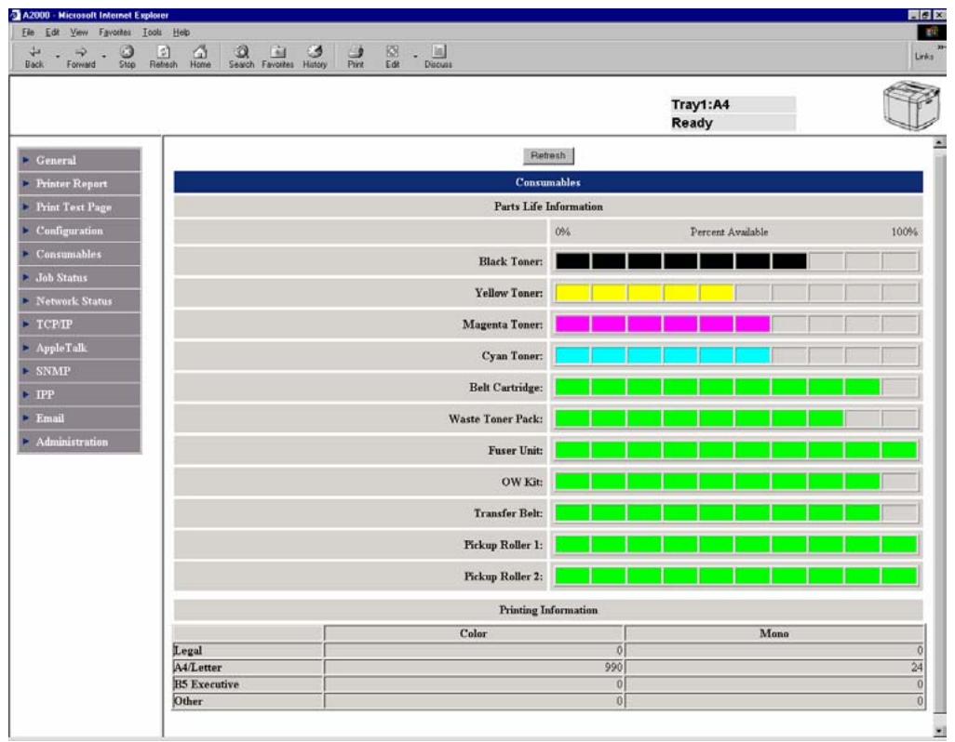Click the Black Toner level bar
This screenshot has height=742, width=955.
pyautogui.click(x=736, y=261)
